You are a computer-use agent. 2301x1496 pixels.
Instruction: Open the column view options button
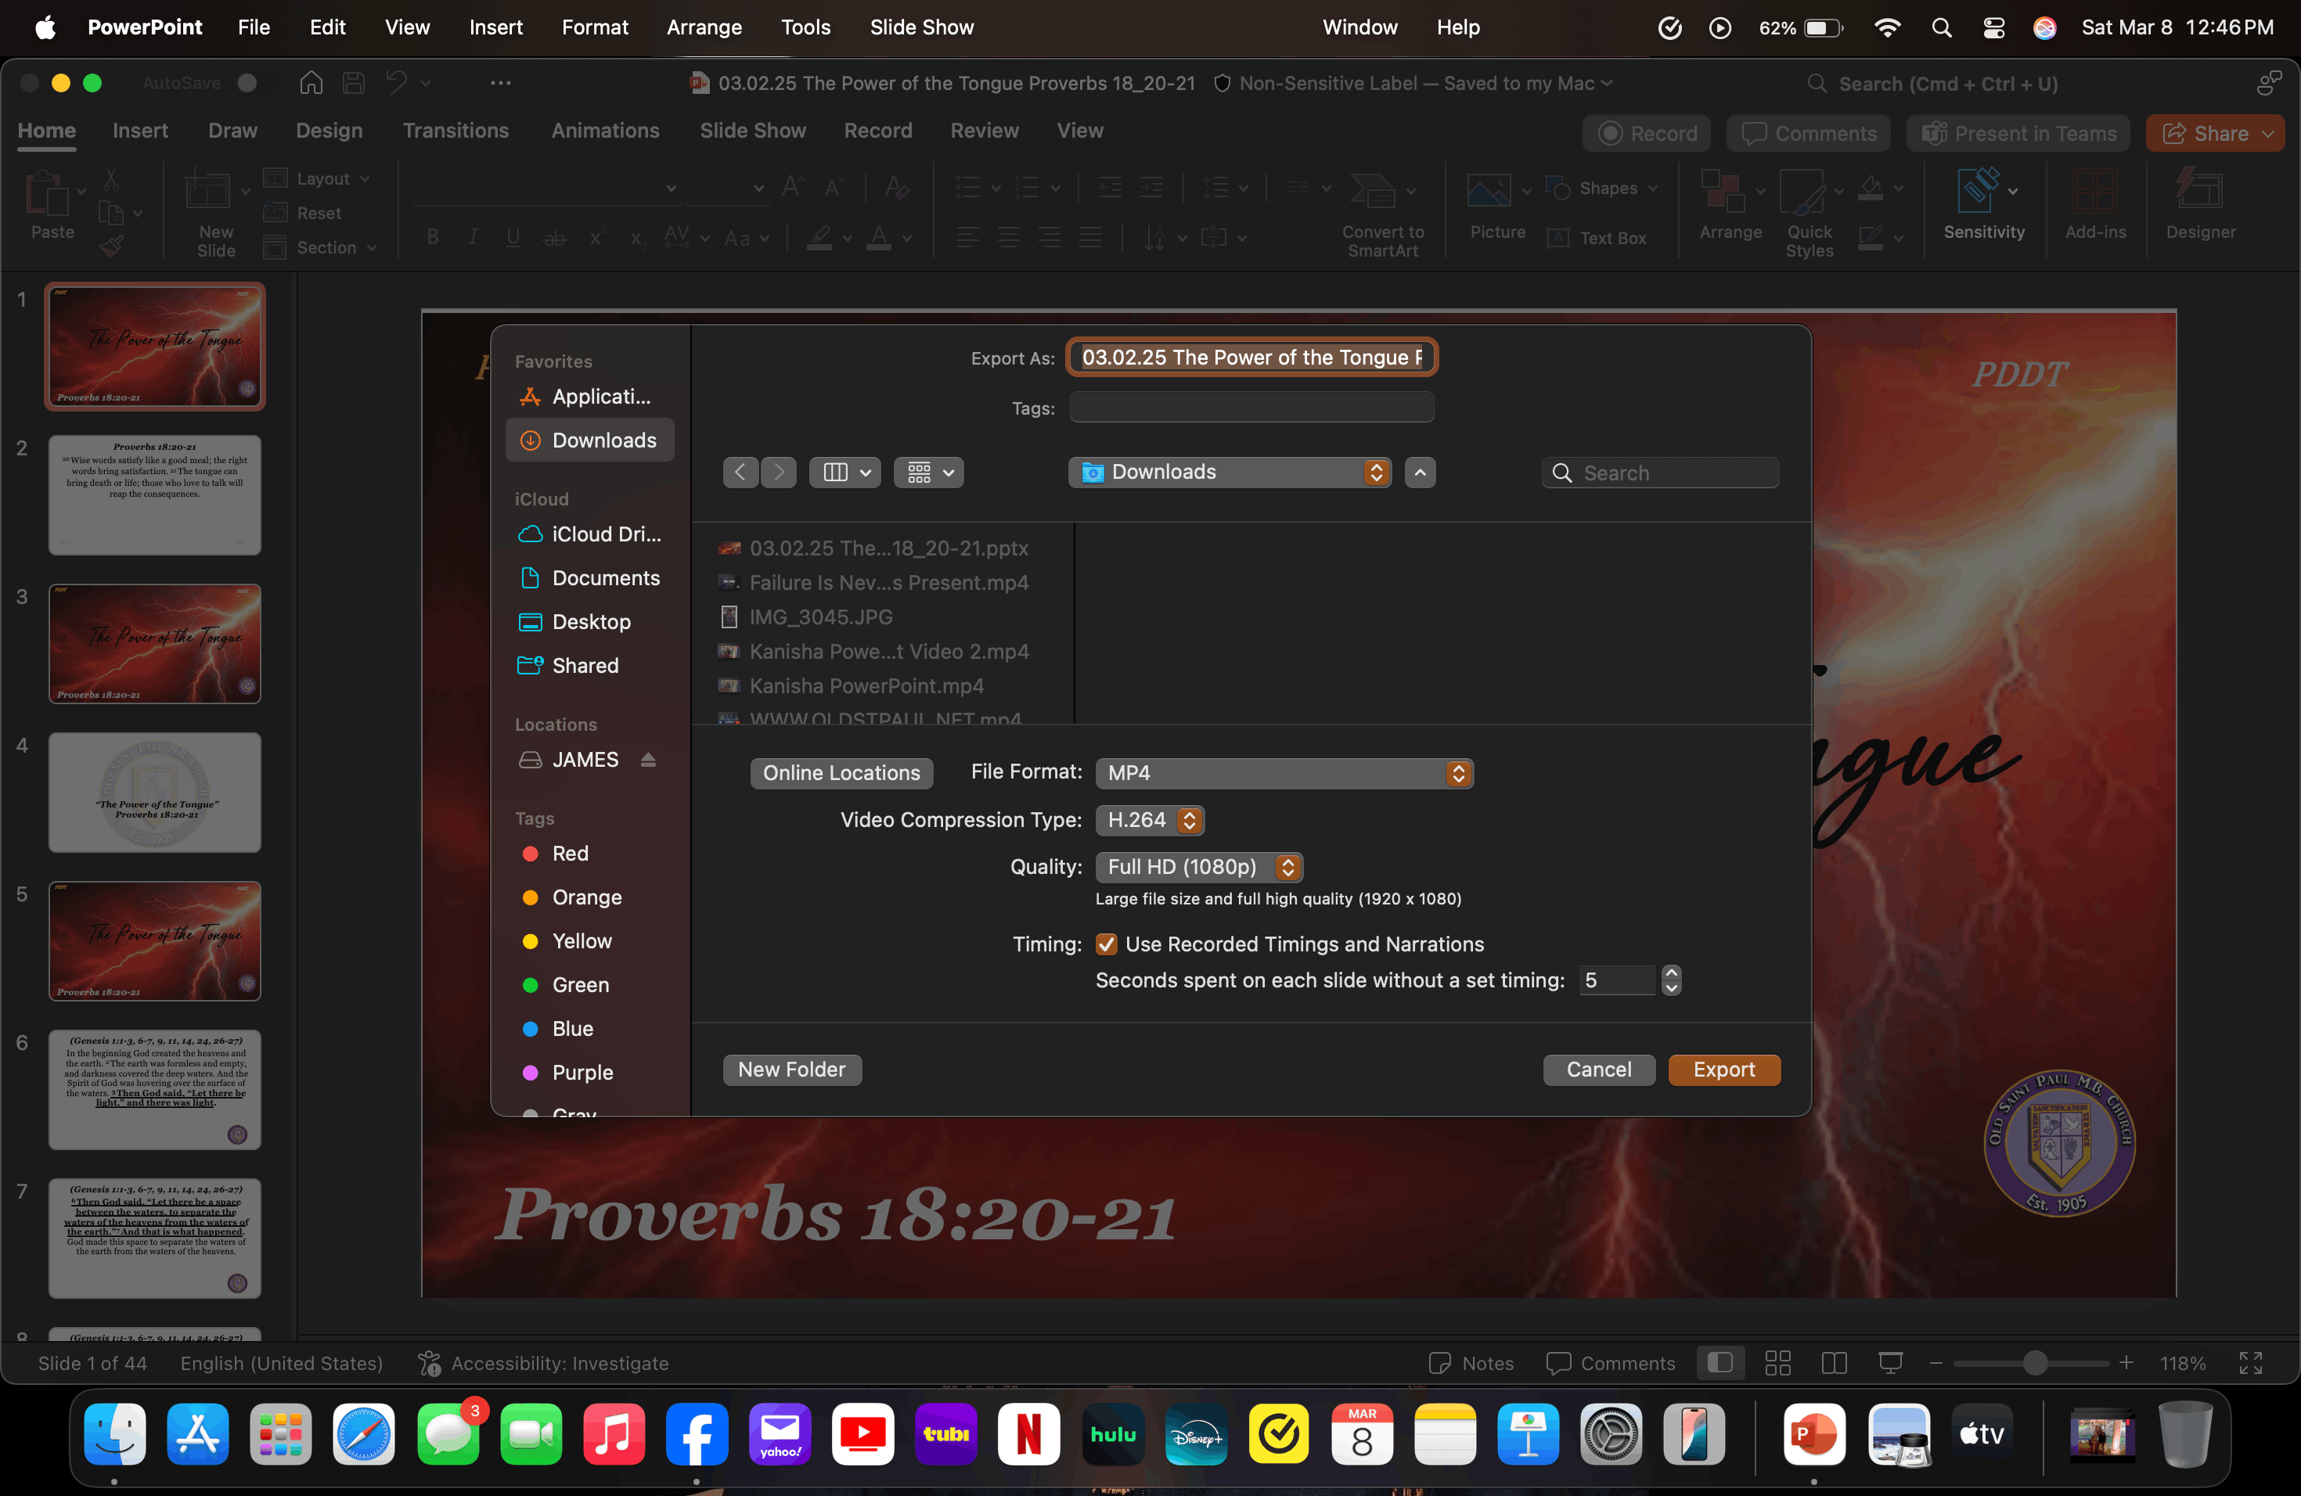pyautogui.click(x=845, y=473)
